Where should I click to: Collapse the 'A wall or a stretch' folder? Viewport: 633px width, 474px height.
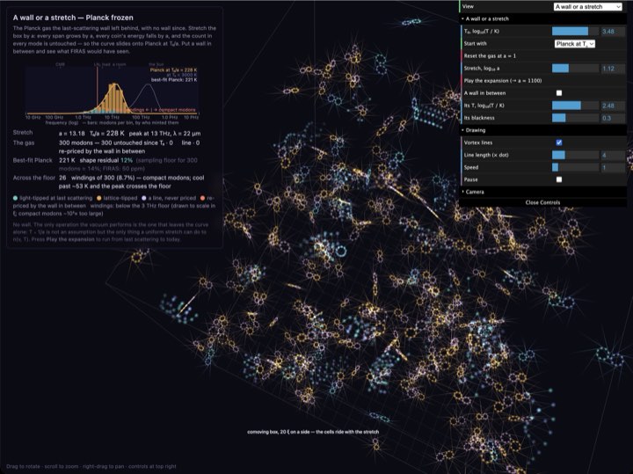point(543,18)
